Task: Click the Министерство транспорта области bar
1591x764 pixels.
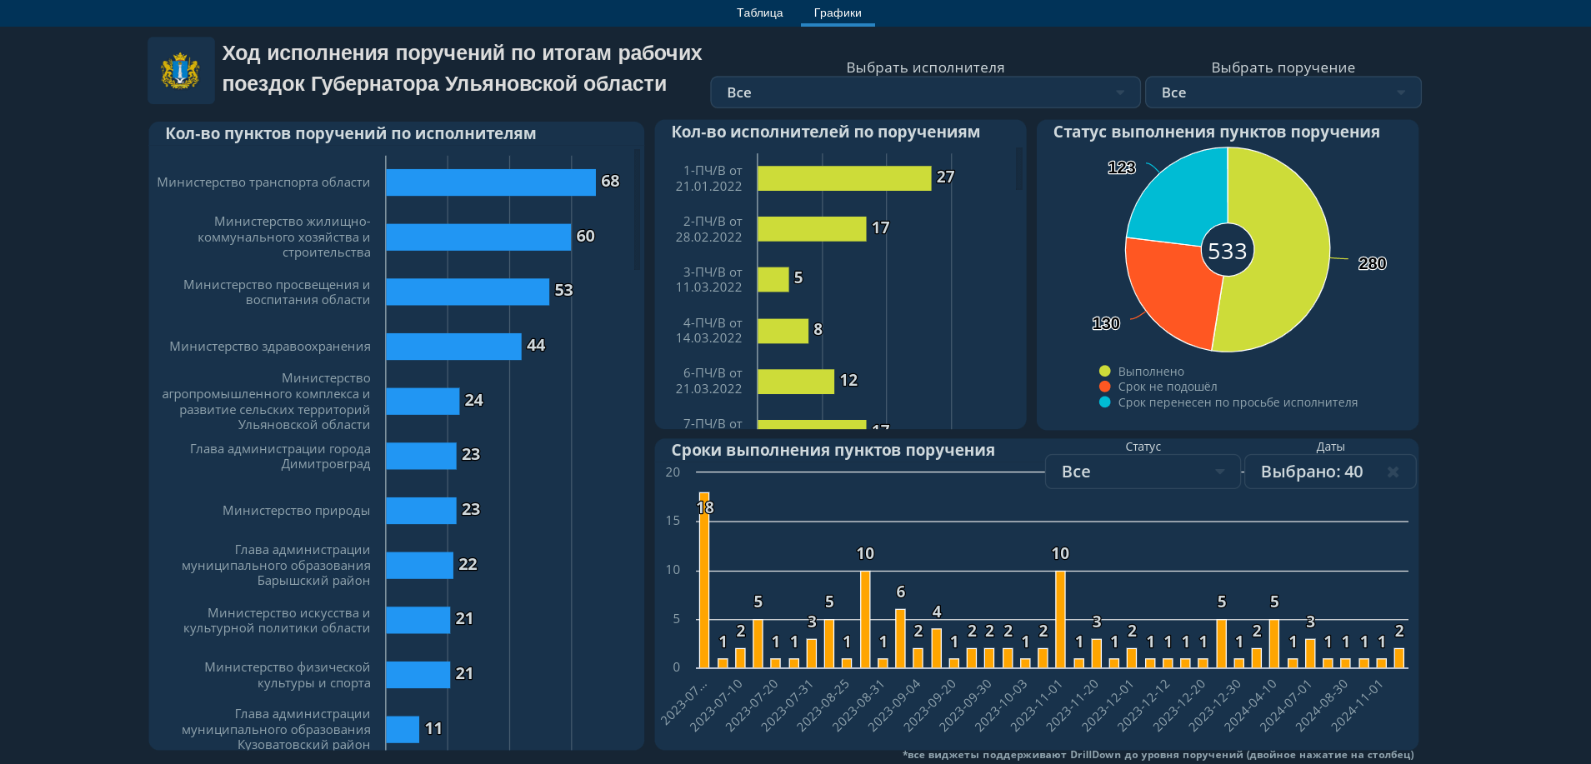Action: [x=491, y=182]
